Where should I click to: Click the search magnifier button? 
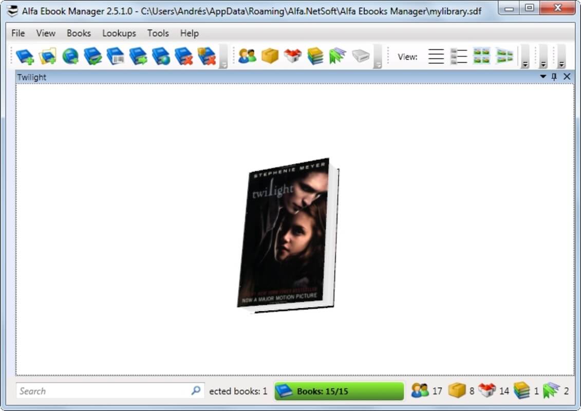[196, 391]
